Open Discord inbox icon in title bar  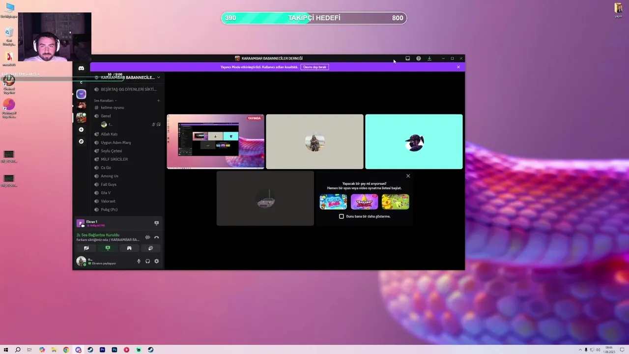point(407,59)
